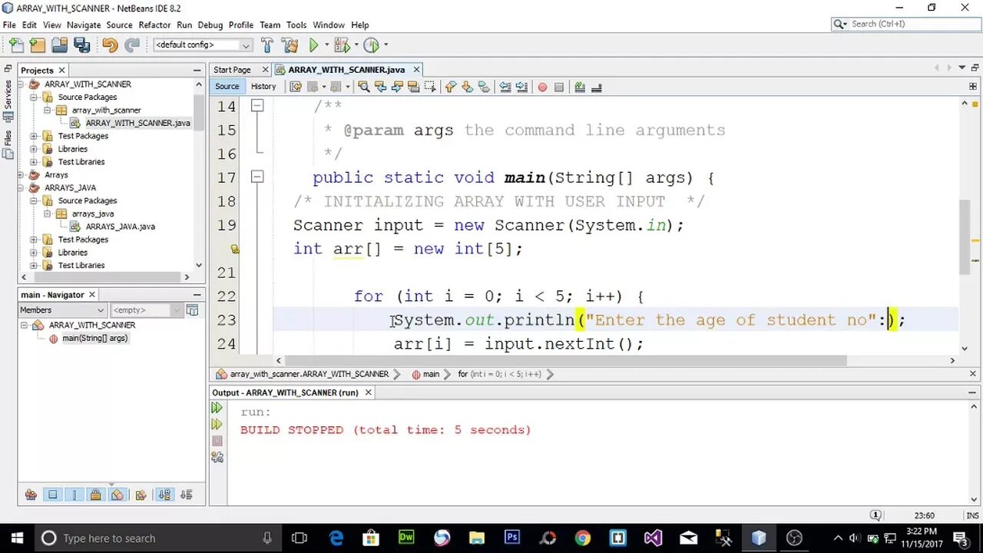Click the Start Macro Recording red icon
The width and height of the screenshot is (983, 553).
pyautogui.click(x=542, y=87)
